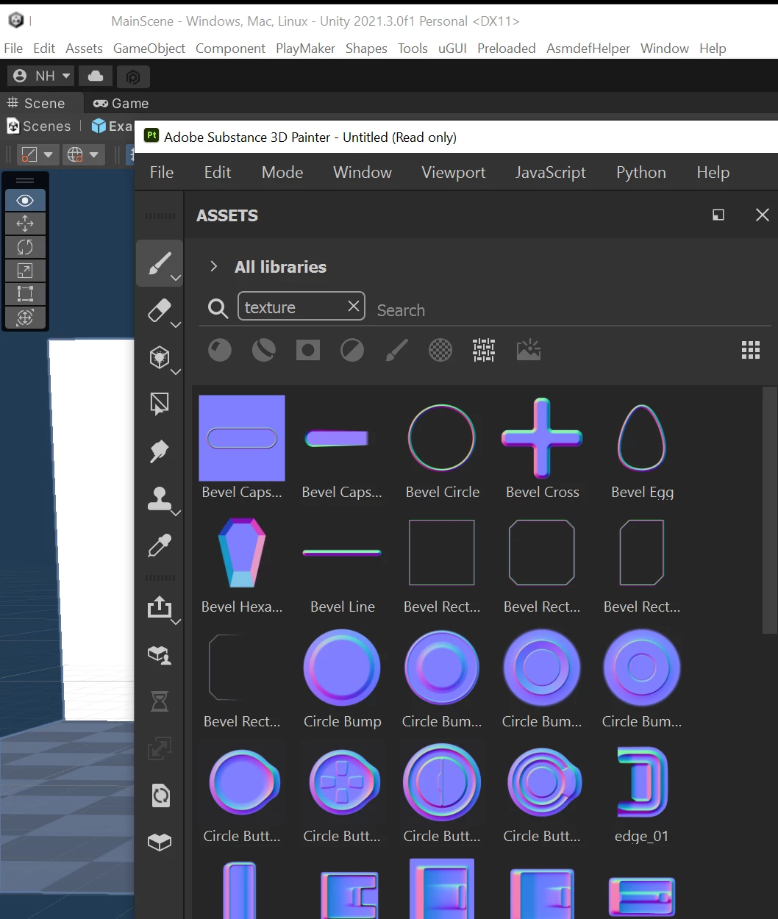This screenshot has height=919, width=778.
Task: Toggle the smart materials filter in Assets
Action: tap(263, 350)
